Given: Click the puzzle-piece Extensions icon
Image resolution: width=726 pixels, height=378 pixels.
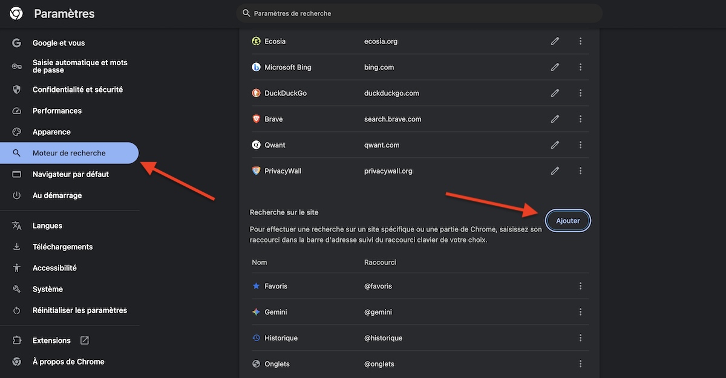Looking at the screenshot, I should point(17,341).
